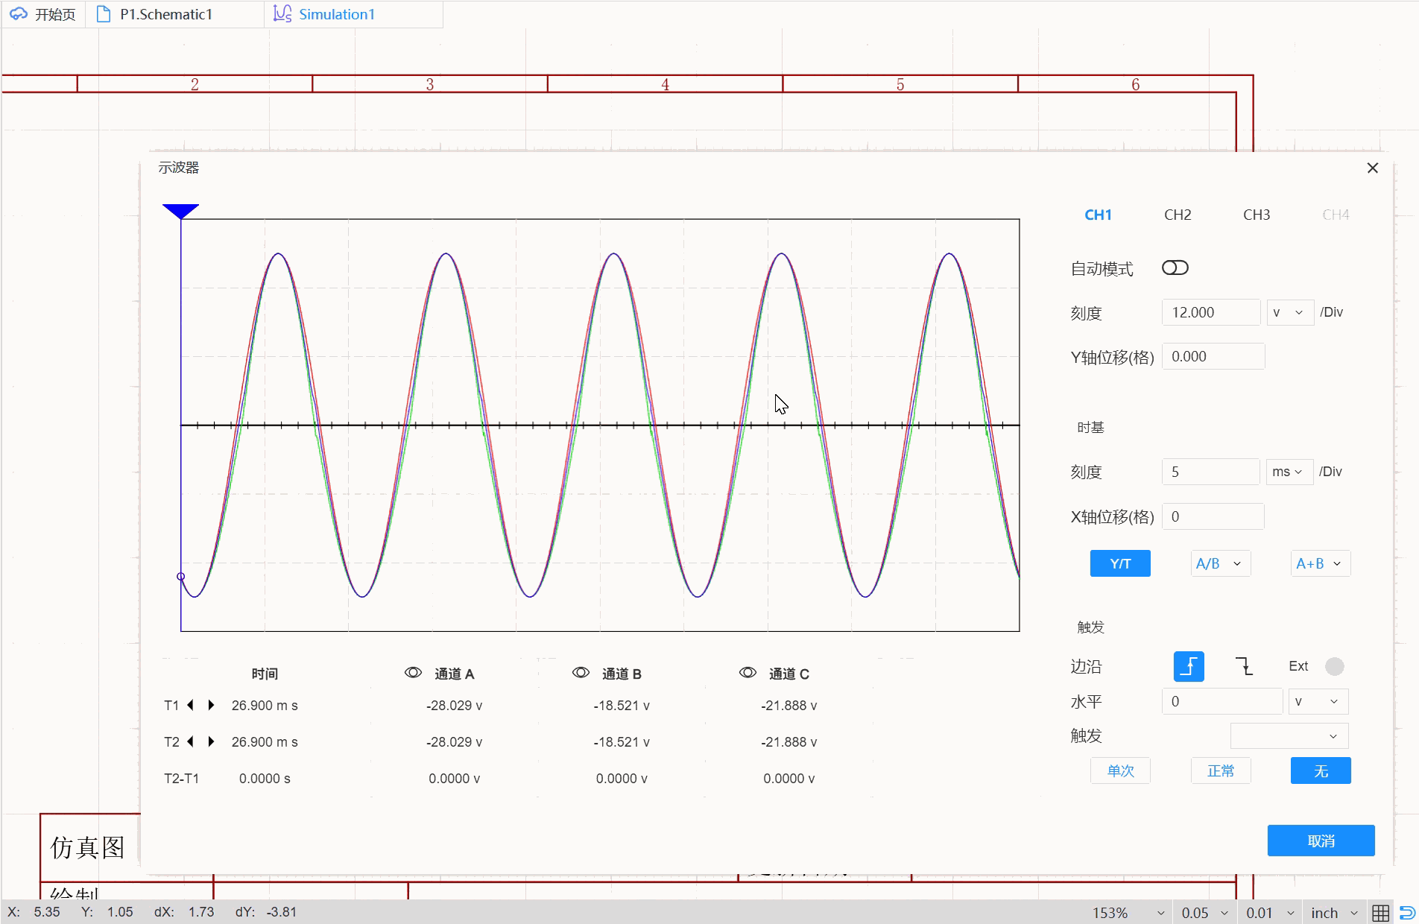Viewport: 1419px width, 924px height.
Task: Step T2 cursor right arrow
Action: point(211,741)
